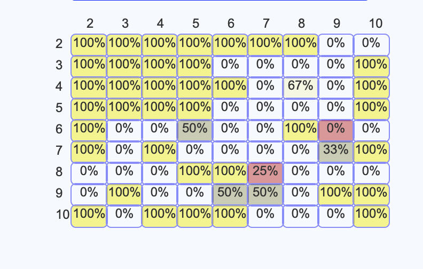This screenshot has height=269, width=423.
Task: Select the 100% cell at row 9, column 9
Action: (336, 195)
